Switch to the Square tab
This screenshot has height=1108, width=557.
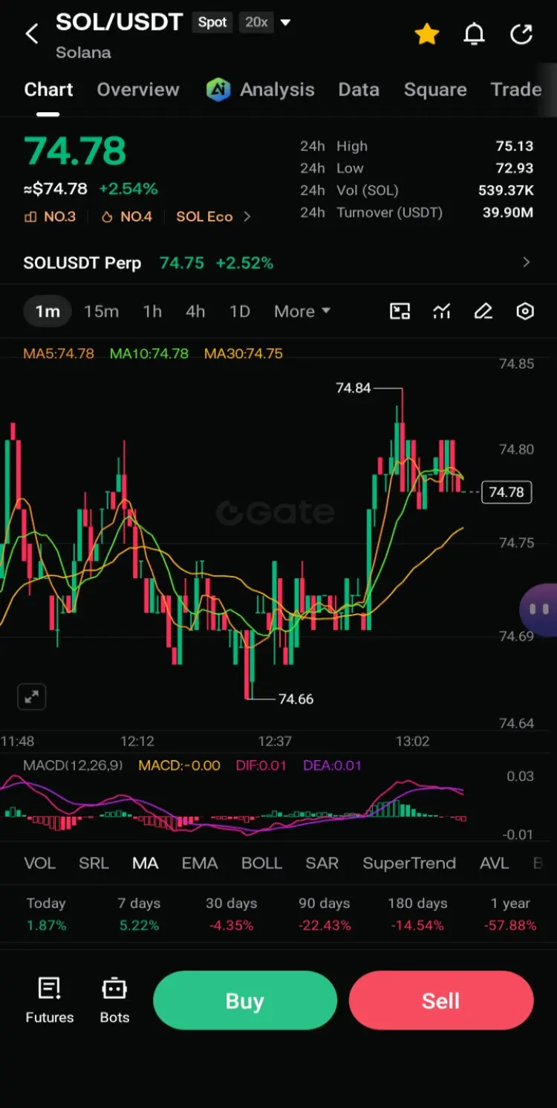coord(435,90)
